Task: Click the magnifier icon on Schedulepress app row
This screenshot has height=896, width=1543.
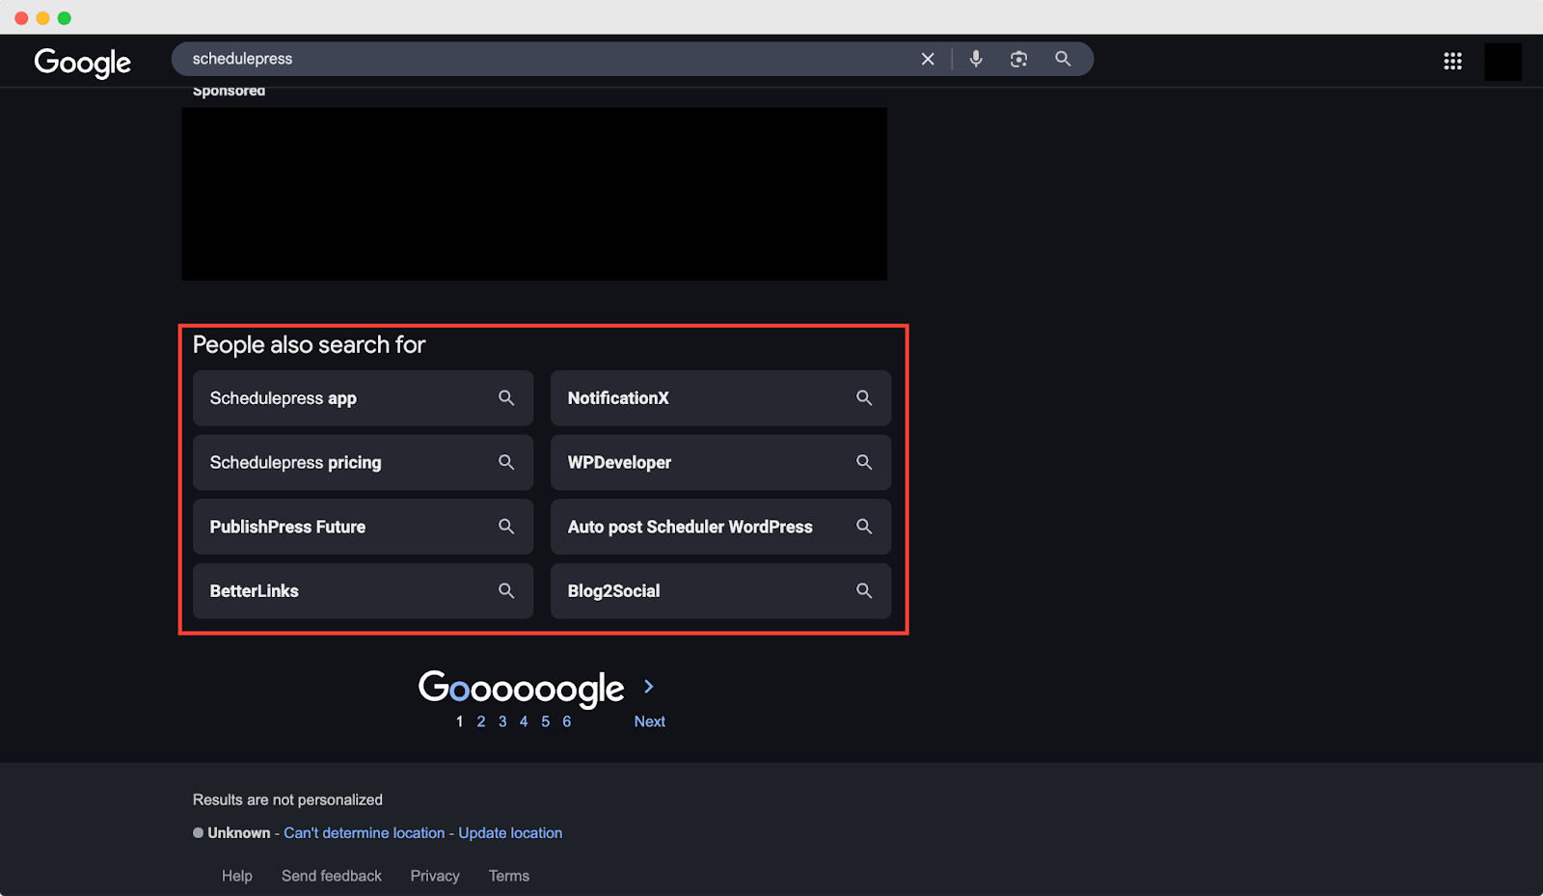Action: click(x=506, y=398)
